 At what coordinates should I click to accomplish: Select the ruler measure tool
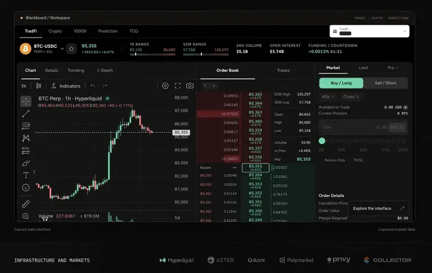(26, 204)
